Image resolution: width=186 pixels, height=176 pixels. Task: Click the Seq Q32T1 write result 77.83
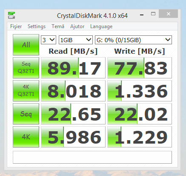(x=140, y=68)
